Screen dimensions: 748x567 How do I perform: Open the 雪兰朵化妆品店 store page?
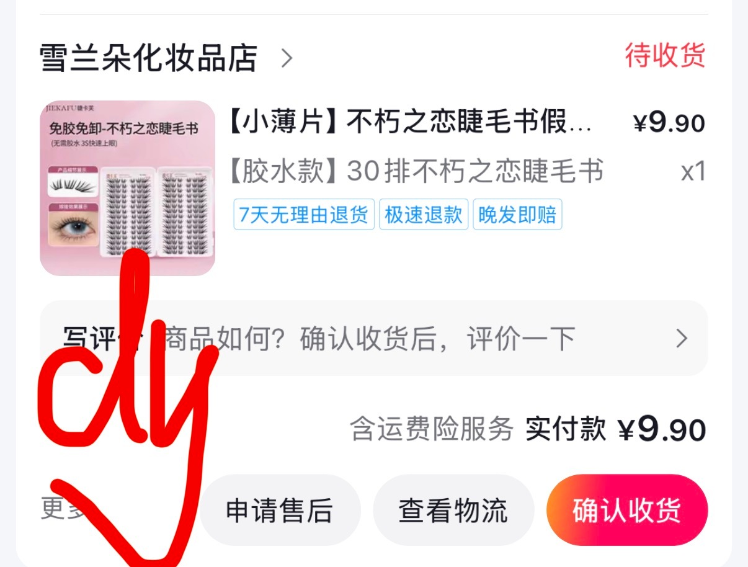[148, 58]
